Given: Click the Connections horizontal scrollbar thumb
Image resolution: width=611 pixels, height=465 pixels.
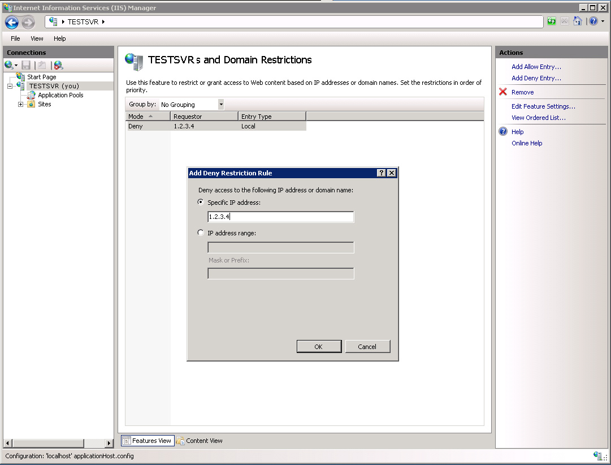Looking at the screenshot, I should (x=47, y=443).
